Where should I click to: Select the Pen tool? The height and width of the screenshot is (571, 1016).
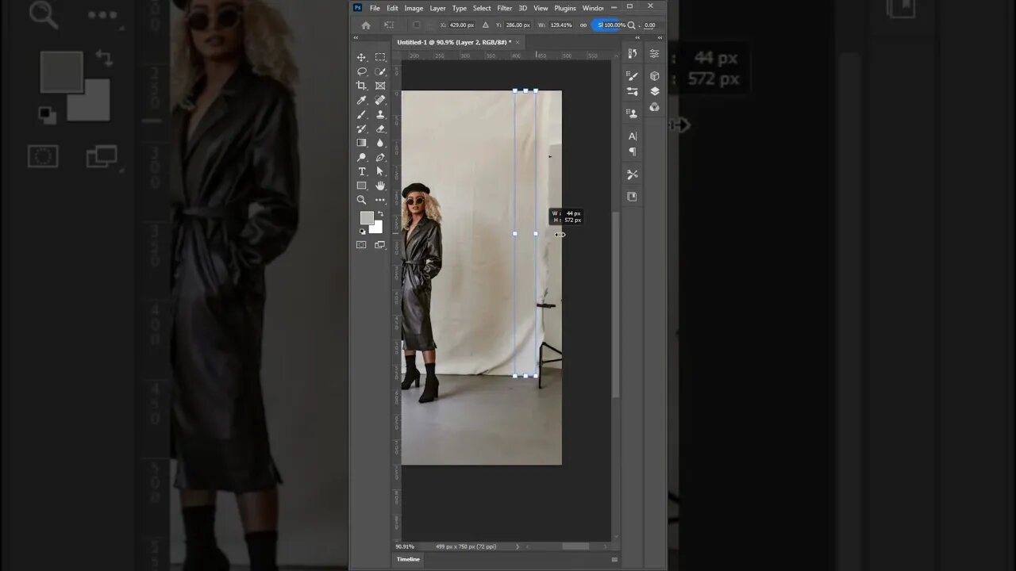tap(380, 157)
